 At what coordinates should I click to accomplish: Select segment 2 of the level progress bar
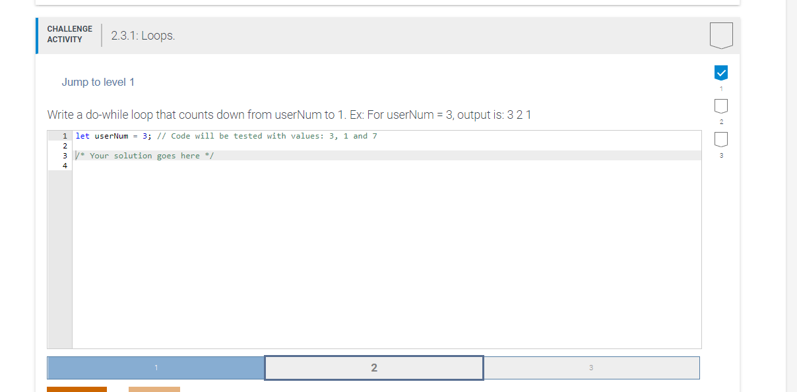click(373, 368)
